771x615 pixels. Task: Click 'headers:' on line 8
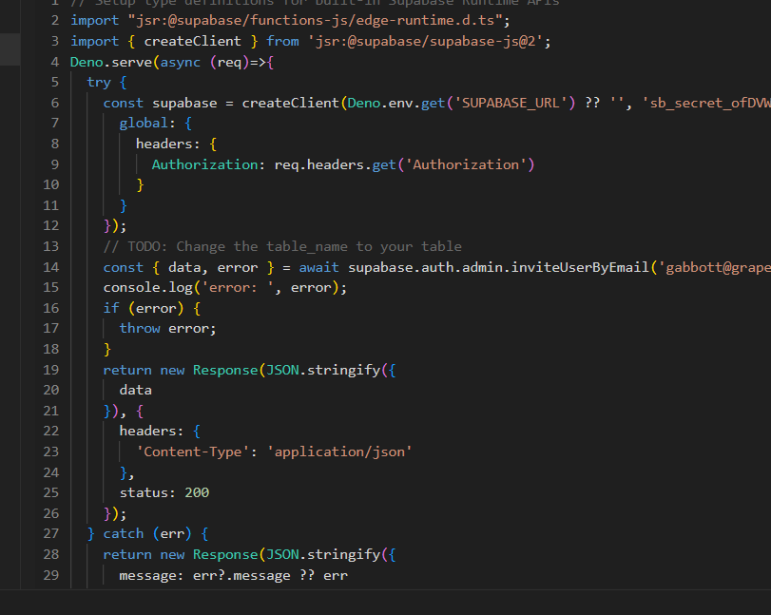[x=168, y=144]
